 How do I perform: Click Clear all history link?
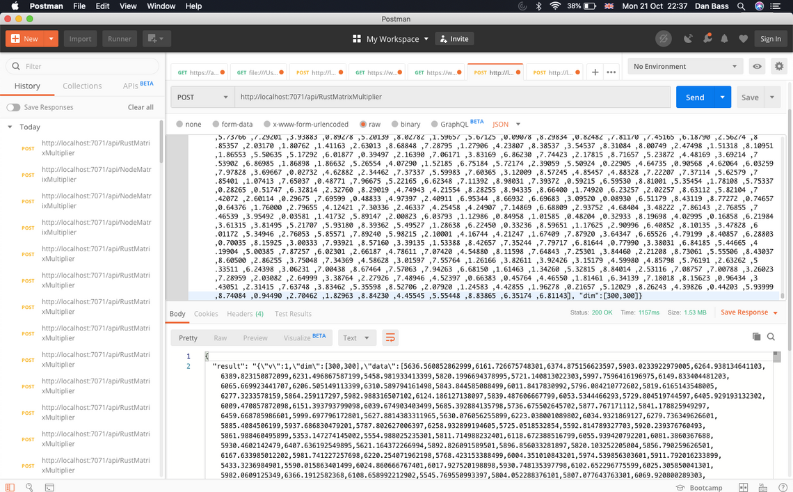coord(141,107)
